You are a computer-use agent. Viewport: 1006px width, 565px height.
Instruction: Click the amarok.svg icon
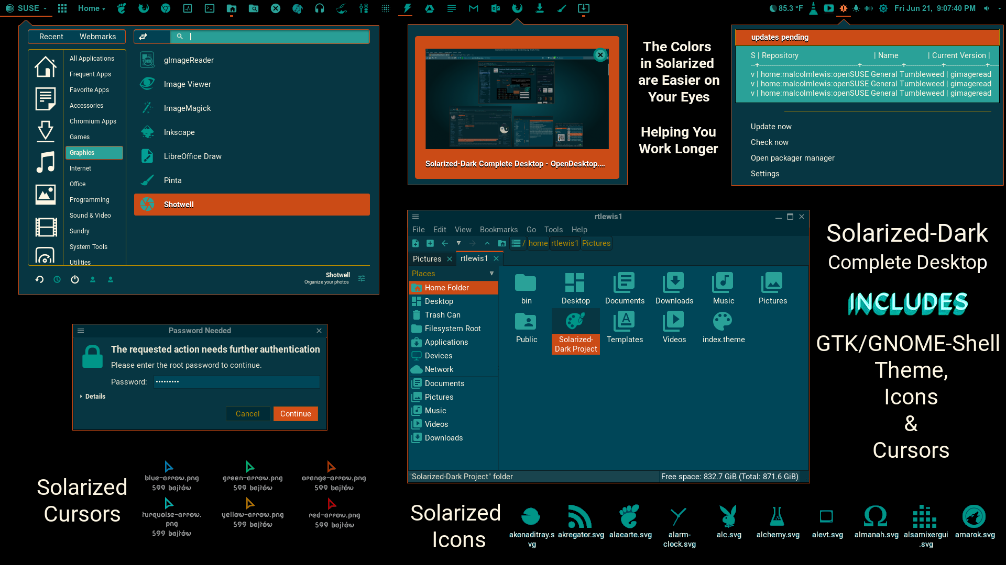coord(974,517)
